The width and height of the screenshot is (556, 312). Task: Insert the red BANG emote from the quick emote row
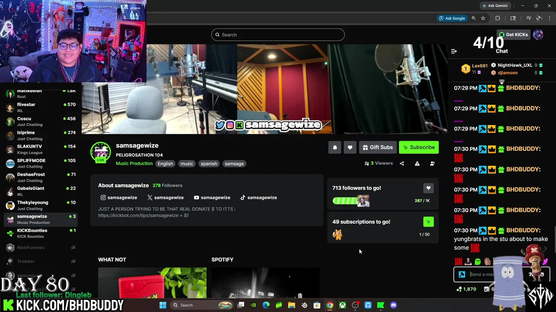458,261
